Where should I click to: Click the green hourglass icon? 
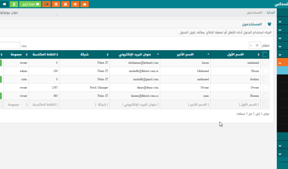pos(14,4)
